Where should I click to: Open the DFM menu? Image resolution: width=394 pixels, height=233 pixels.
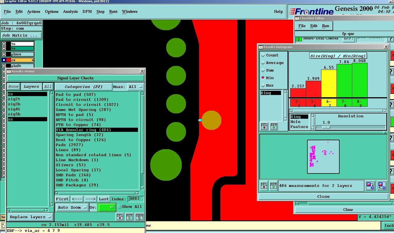[87, 12]
